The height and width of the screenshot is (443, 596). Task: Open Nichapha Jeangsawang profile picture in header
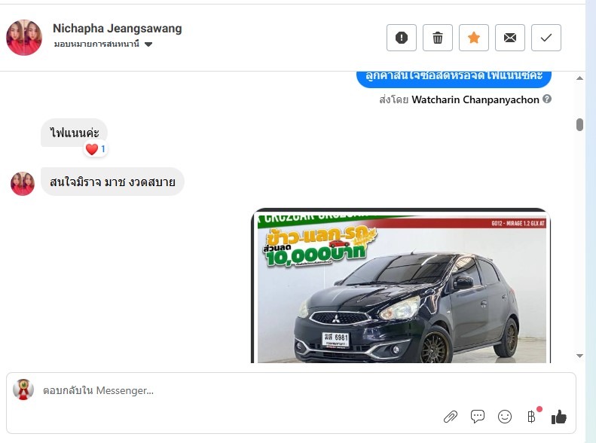coord(24,38)
